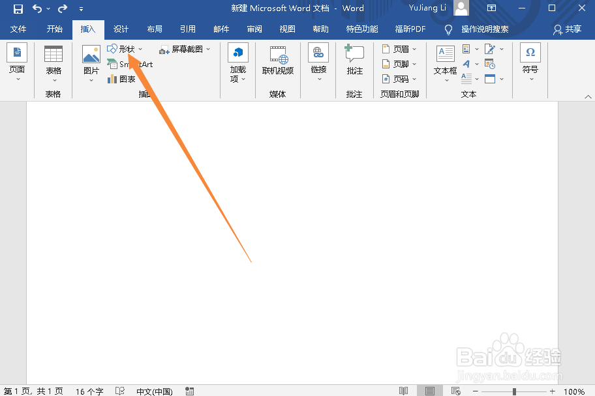Image resolution: width=595 pixels, height=396 pixels.
Task: Open the 福昕PDF tab
Action: [410, 29]
